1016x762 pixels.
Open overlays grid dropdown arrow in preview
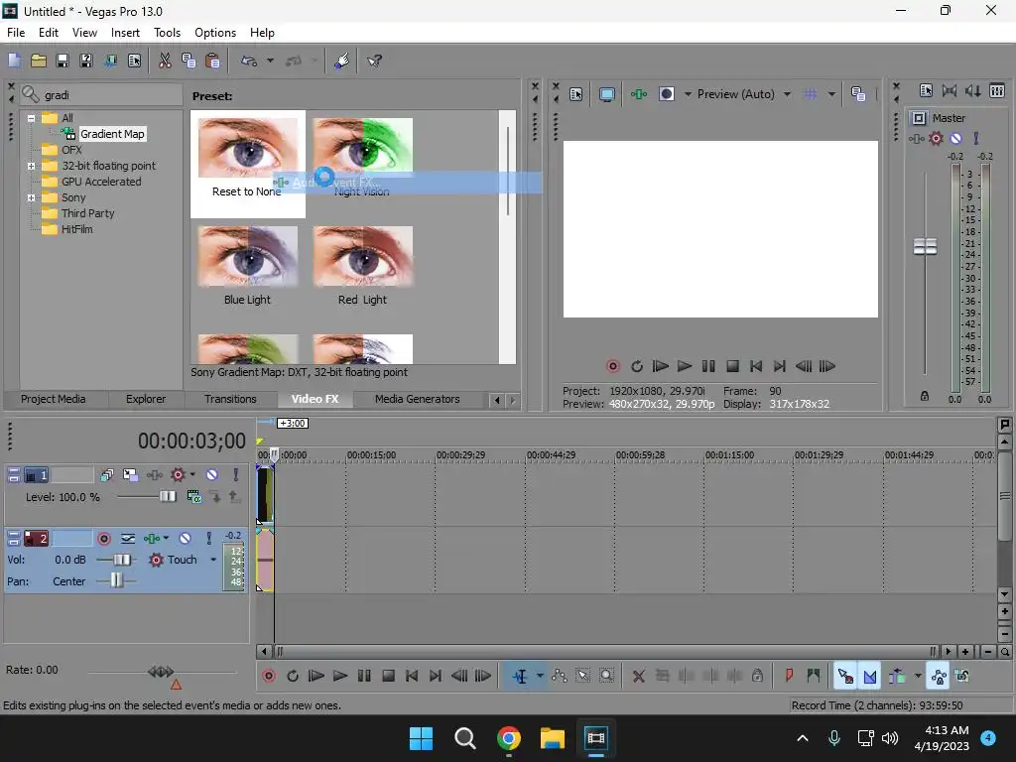831,94
